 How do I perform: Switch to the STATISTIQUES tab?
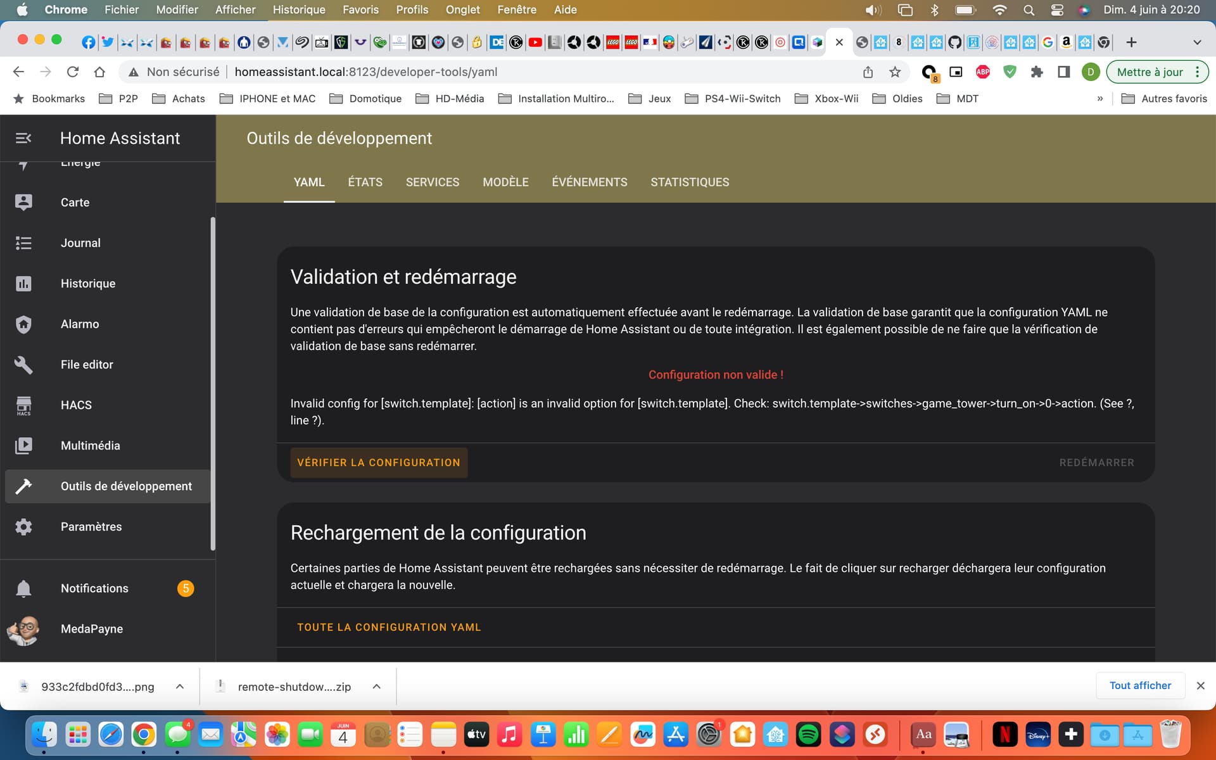pyautogui.click(x=690, y=182)
